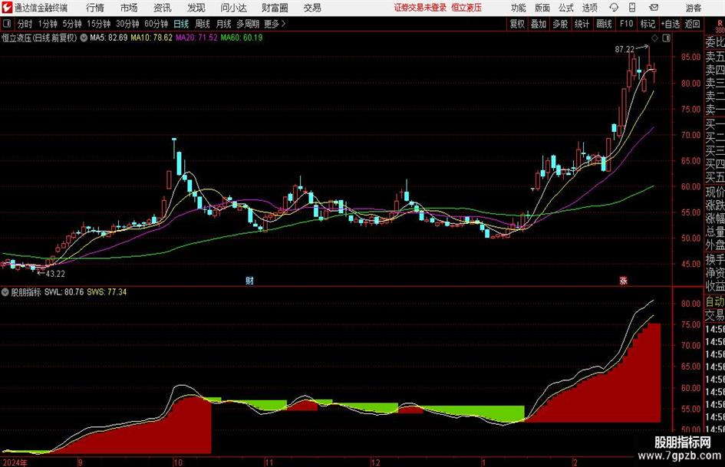Click the 股朋指标 indicator name
This screenshot has height=467, width=725.
point(26,292)
